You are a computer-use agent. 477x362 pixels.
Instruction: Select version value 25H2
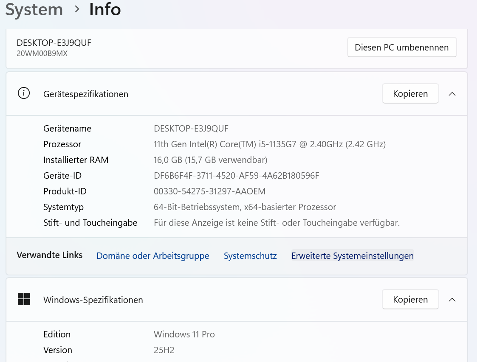tap(164, 350)
